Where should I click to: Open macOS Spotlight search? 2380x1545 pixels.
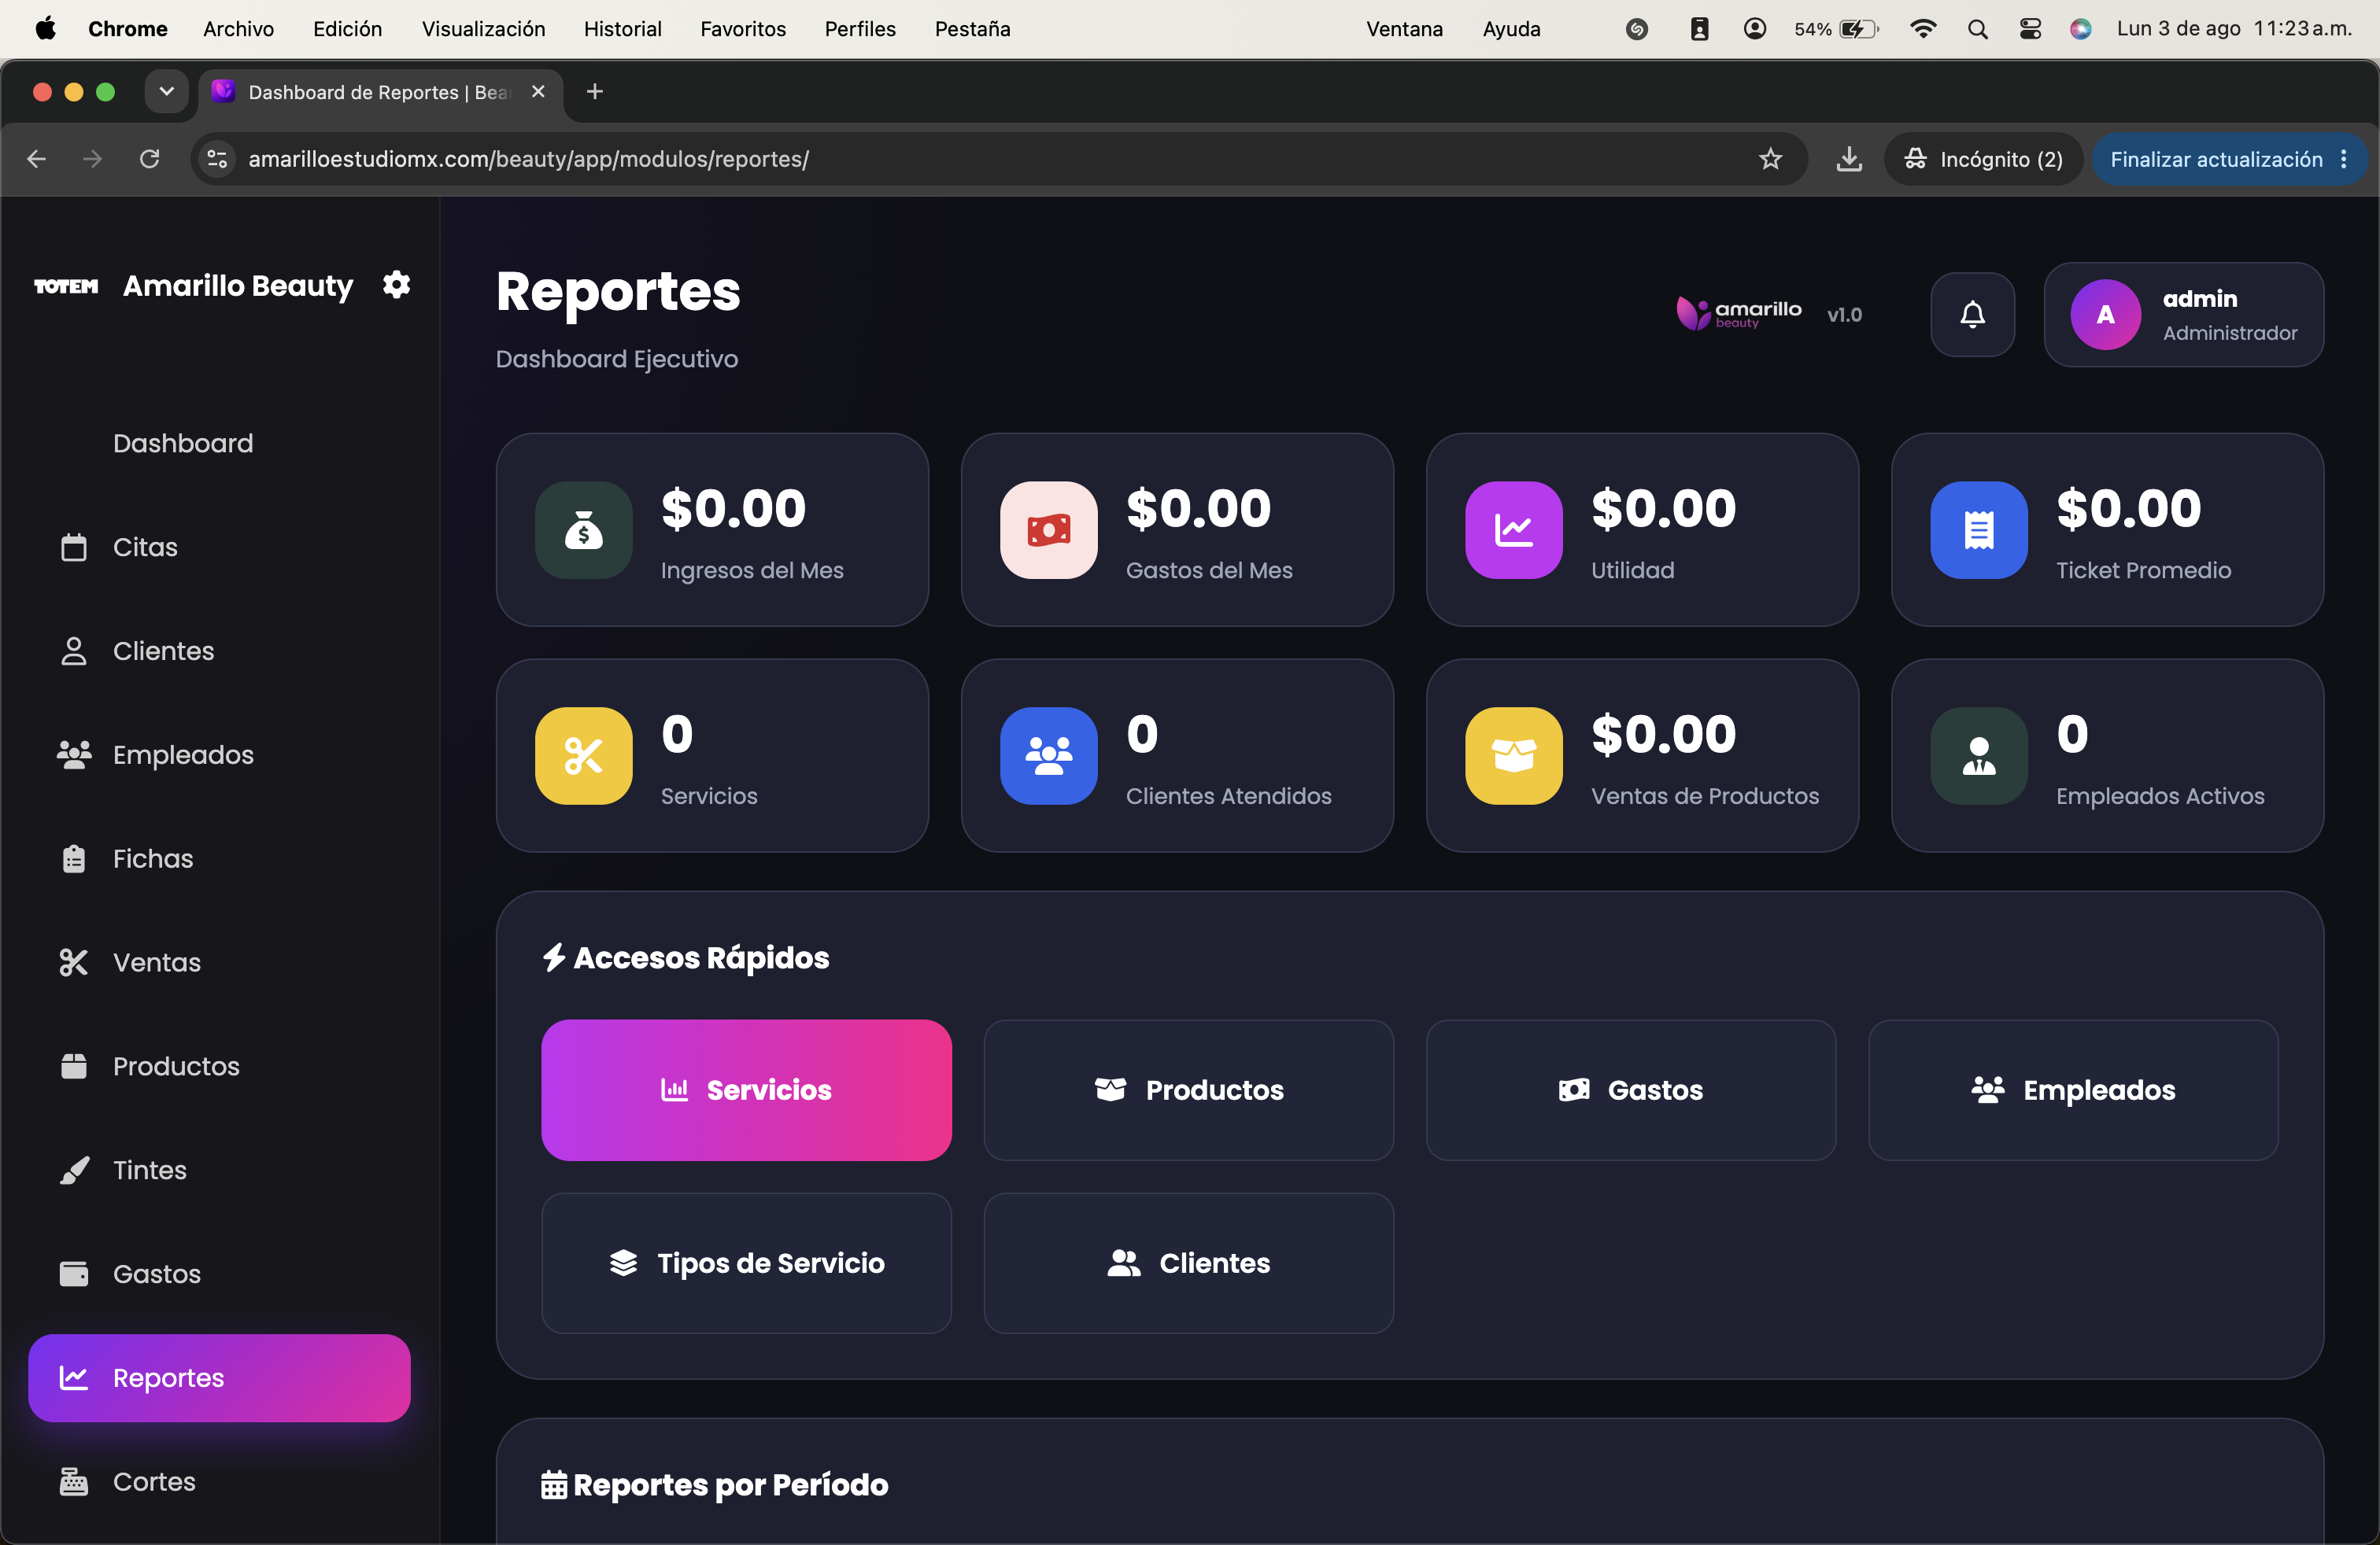pyautogui.click(x=1977, y=29)
